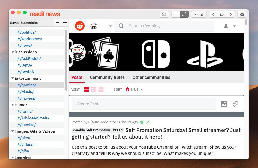This screenshot has width=258, height=168.
Task: Go forward with the right arrow
Action: click(x=230, y=14)
